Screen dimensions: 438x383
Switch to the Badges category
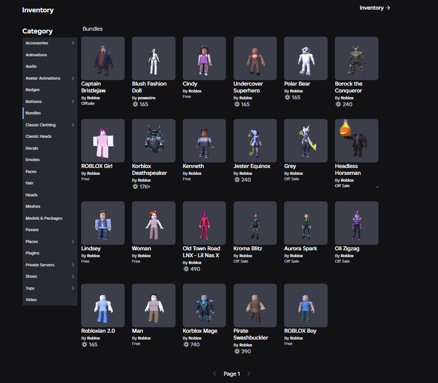33,90
